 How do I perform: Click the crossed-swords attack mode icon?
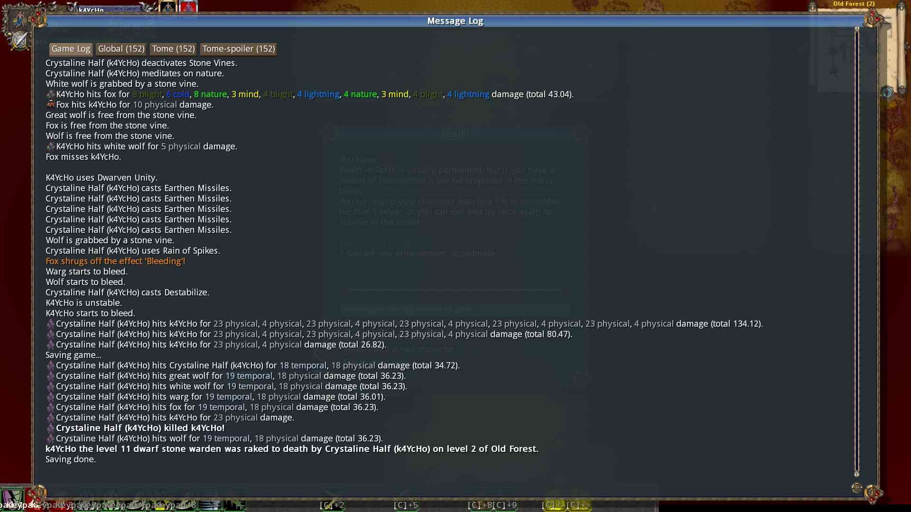click(x=20, y=40)
